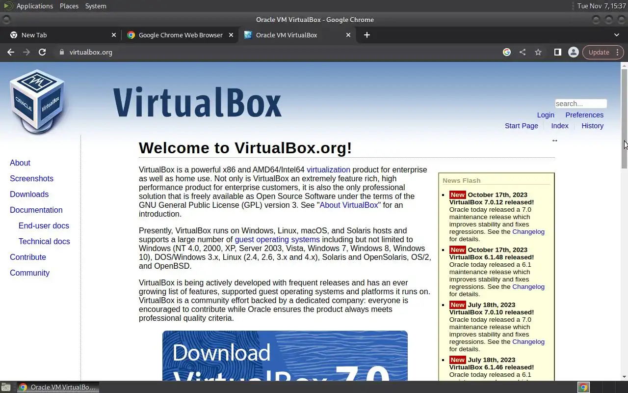This screenshot has width=628, height=393.
Task: Click the Chrome Update button
Action: (603, 52)
